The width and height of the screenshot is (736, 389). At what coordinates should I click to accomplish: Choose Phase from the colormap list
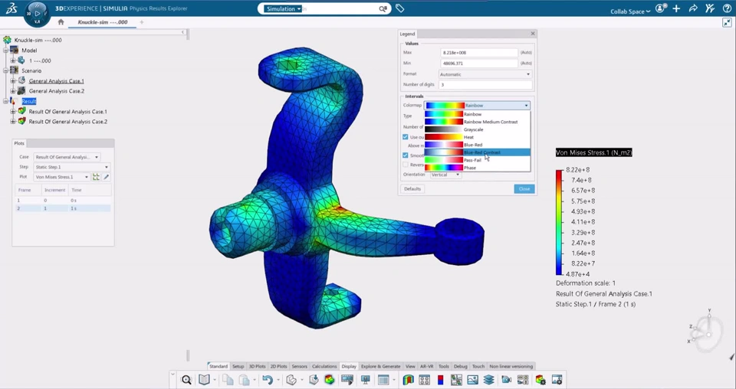[x=478, y=168]
